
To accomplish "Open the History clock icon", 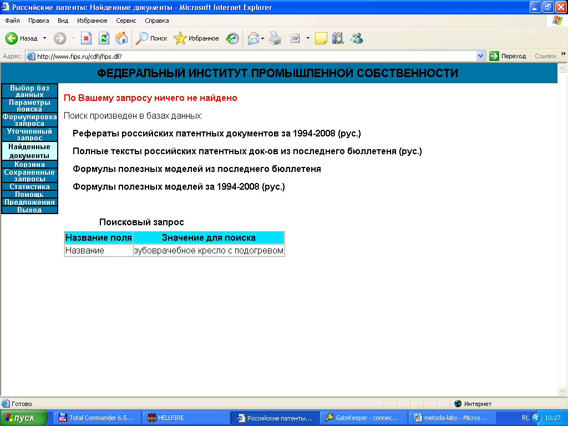I will pyautogui.click(x=232, y=38).
